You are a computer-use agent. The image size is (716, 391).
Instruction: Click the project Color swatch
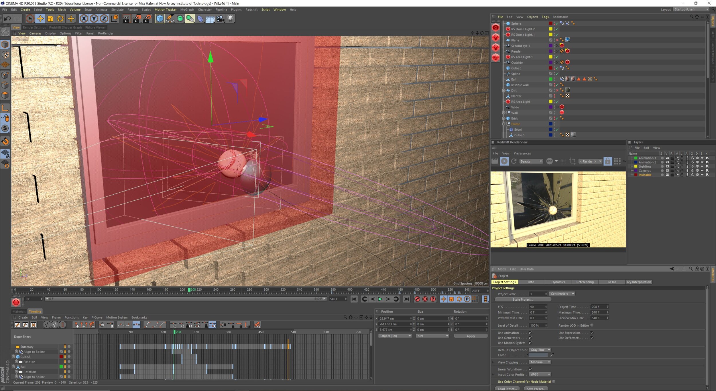pyautogui.click(x=538, y=355)
